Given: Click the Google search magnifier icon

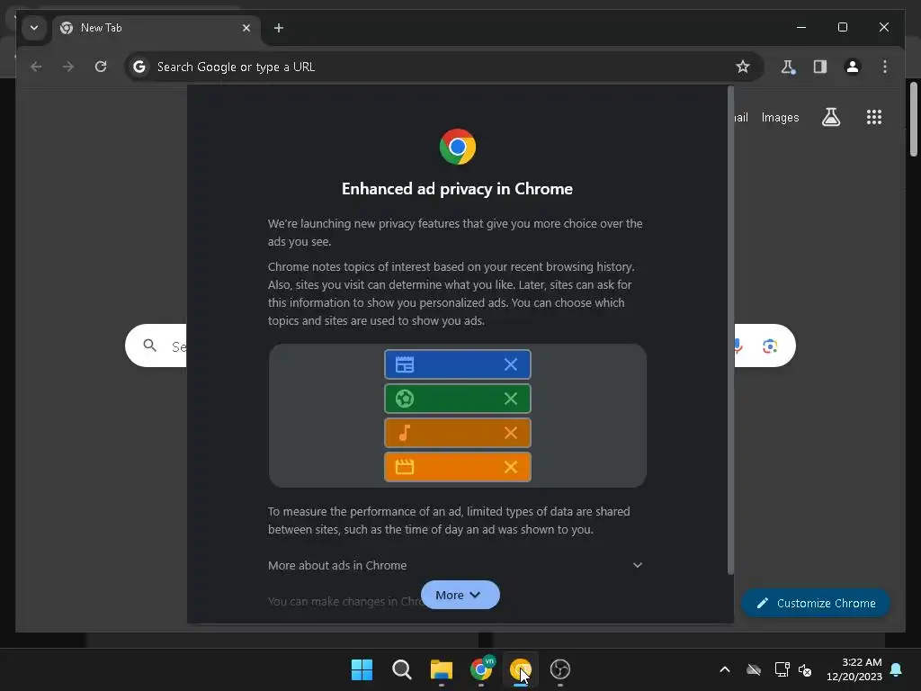Looking at the screenshot, I should [150, 345].
